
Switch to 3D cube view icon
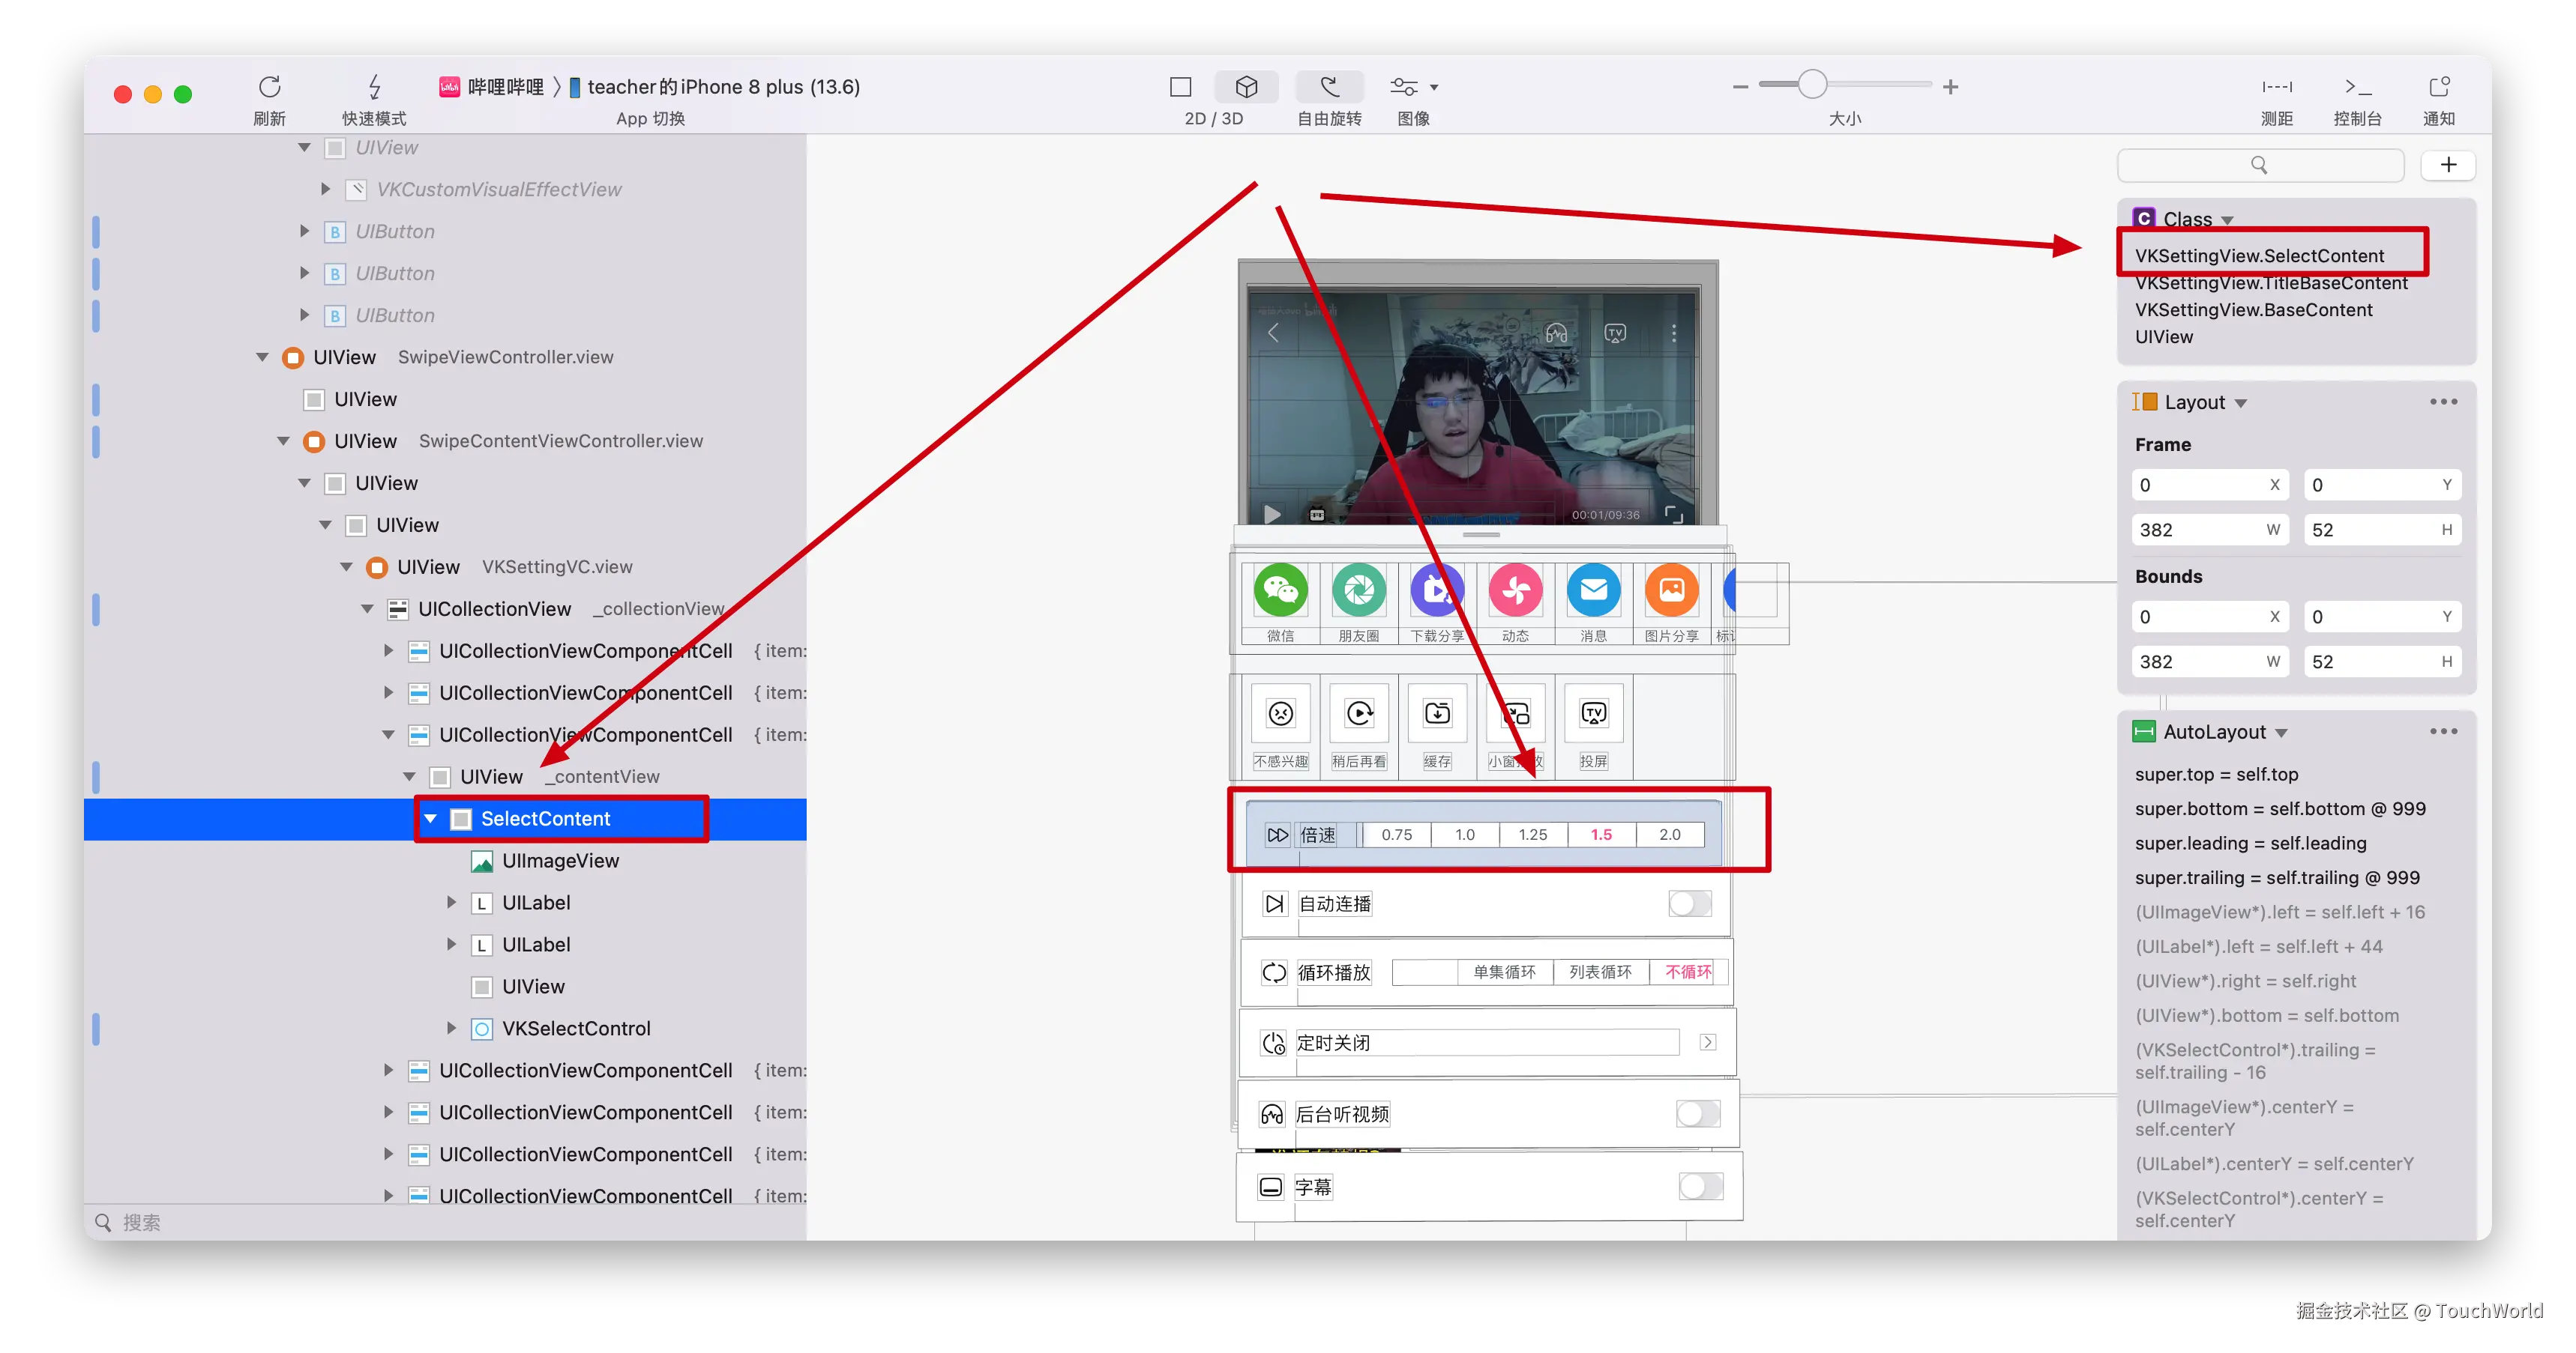pyautogui.click(x=1246, y=87)
